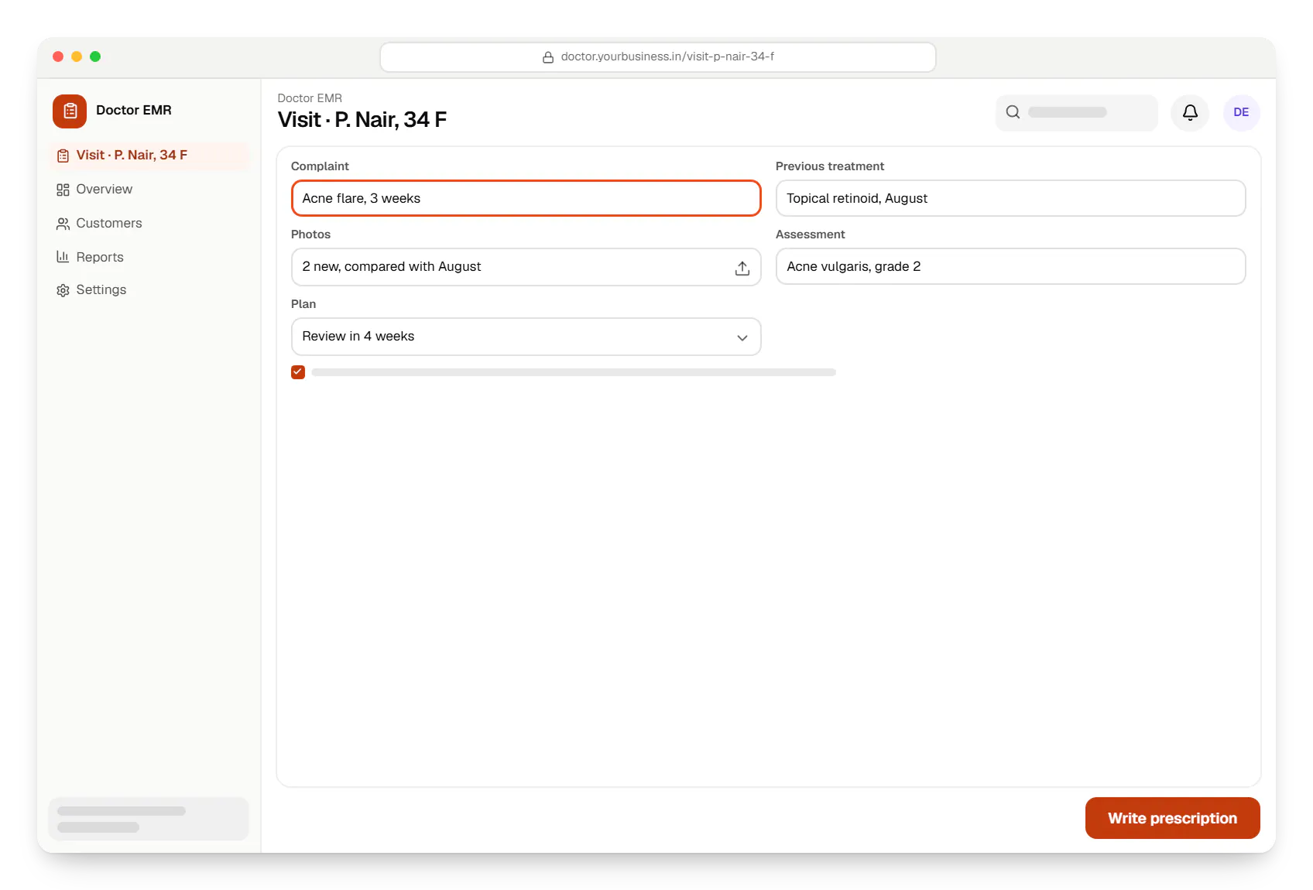Edit the Previous treatment field
The image size is (1313, 890).
click(x=1010, y=198)
